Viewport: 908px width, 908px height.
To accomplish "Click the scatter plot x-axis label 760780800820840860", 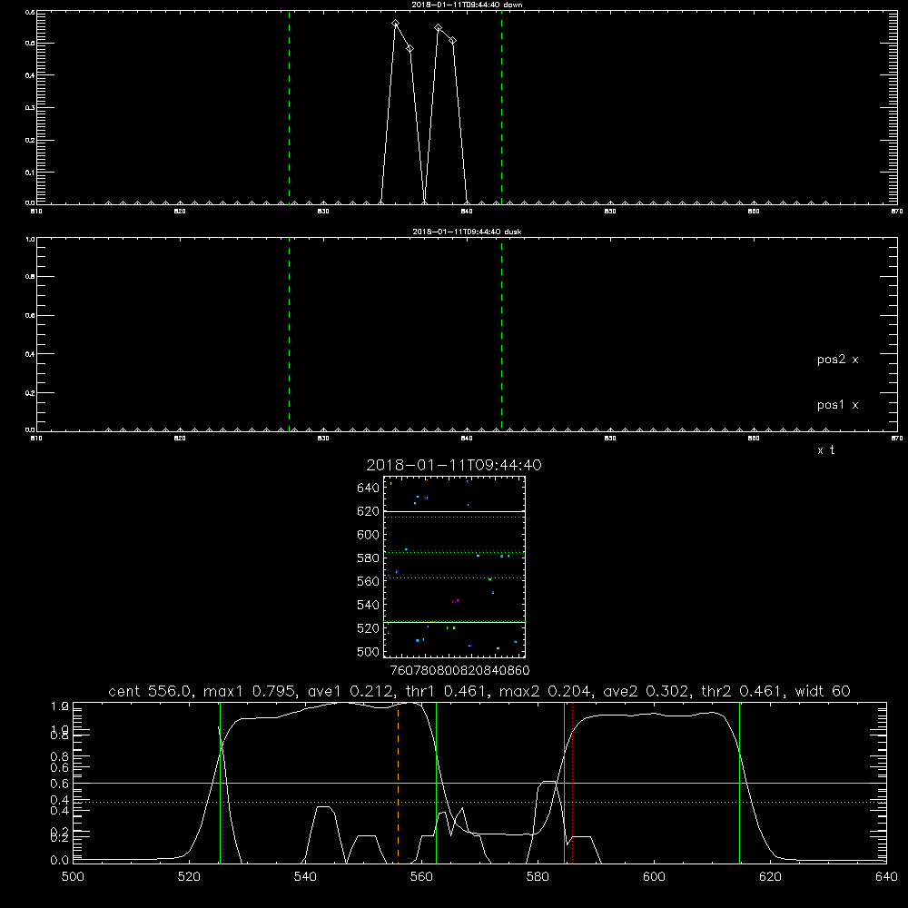I will 459,671.
